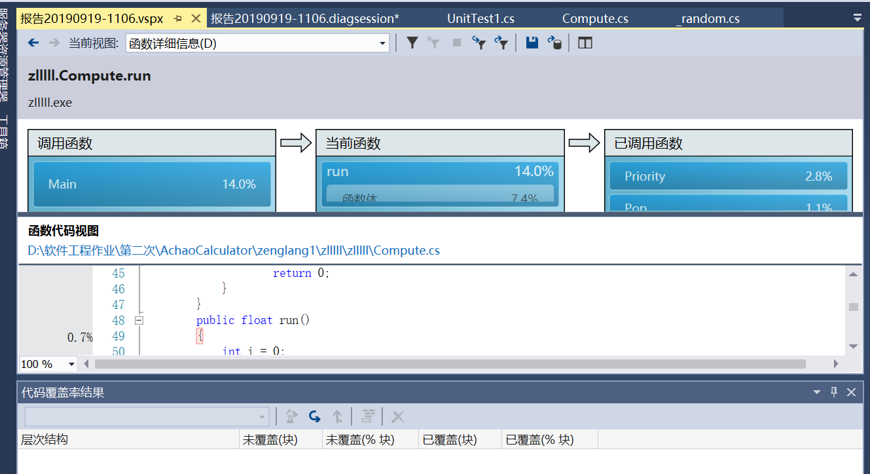The width and height of the screenshot is (870, 474).
Task: Click the greyed up-arrow icon in coverage toolbar
Action: [338, 416]
